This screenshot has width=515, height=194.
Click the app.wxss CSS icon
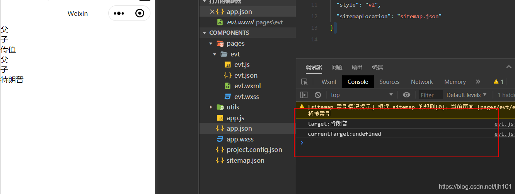(220, 139)
